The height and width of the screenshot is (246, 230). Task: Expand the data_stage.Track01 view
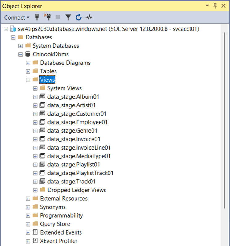[x=35, y=182]
